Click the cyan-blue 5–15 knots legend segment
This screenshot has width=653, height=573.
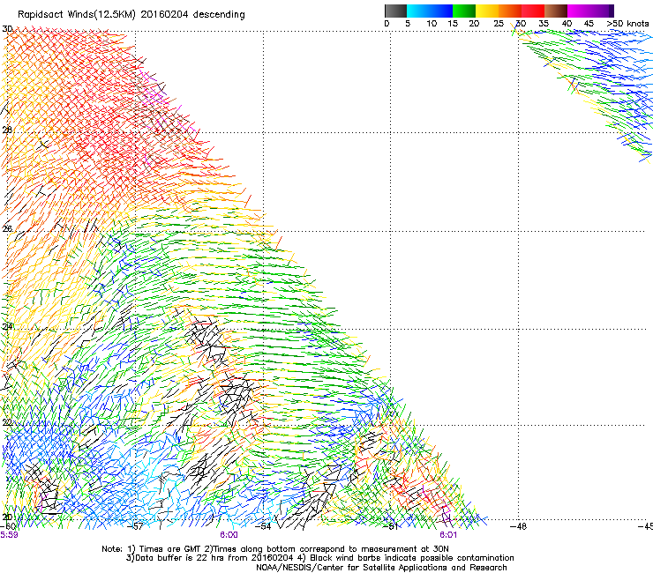click(430, 11)
